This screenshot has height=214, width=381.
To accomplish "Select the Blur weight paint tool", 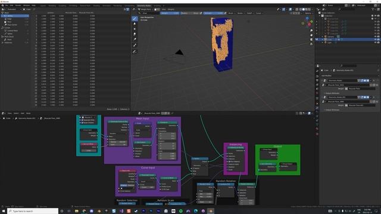I will pos(135,24).
